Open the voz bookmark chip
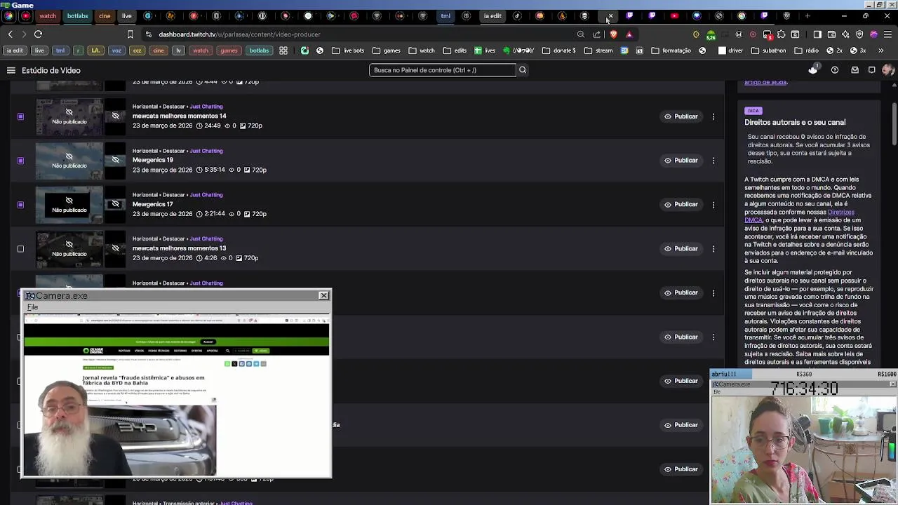898x505 pixels. click(x=116, y=50)
